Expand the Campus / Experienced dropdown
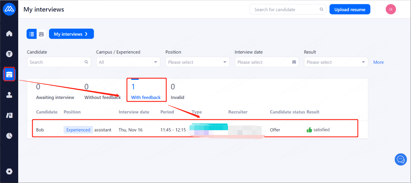This screenshot has width=411, height=183. point(128,62)
